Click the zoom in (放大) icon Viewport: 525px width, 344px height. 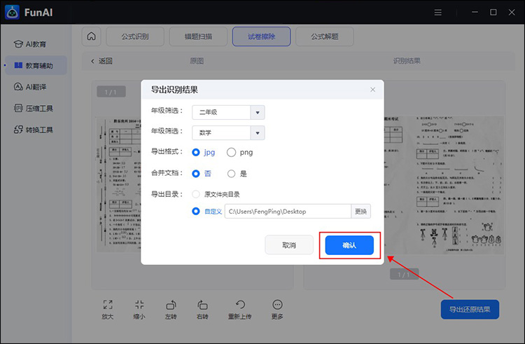[107, 305]
